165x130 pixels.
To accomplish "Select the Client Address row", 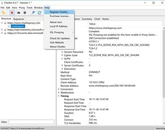I will click(110, 82).
